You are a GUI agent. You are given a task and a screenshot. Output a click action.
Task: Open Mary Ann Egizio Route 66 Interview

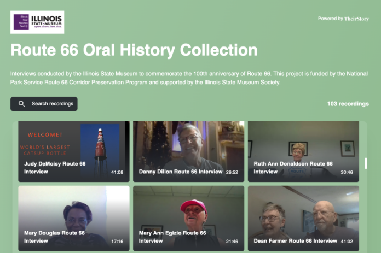tap(188, 219)
